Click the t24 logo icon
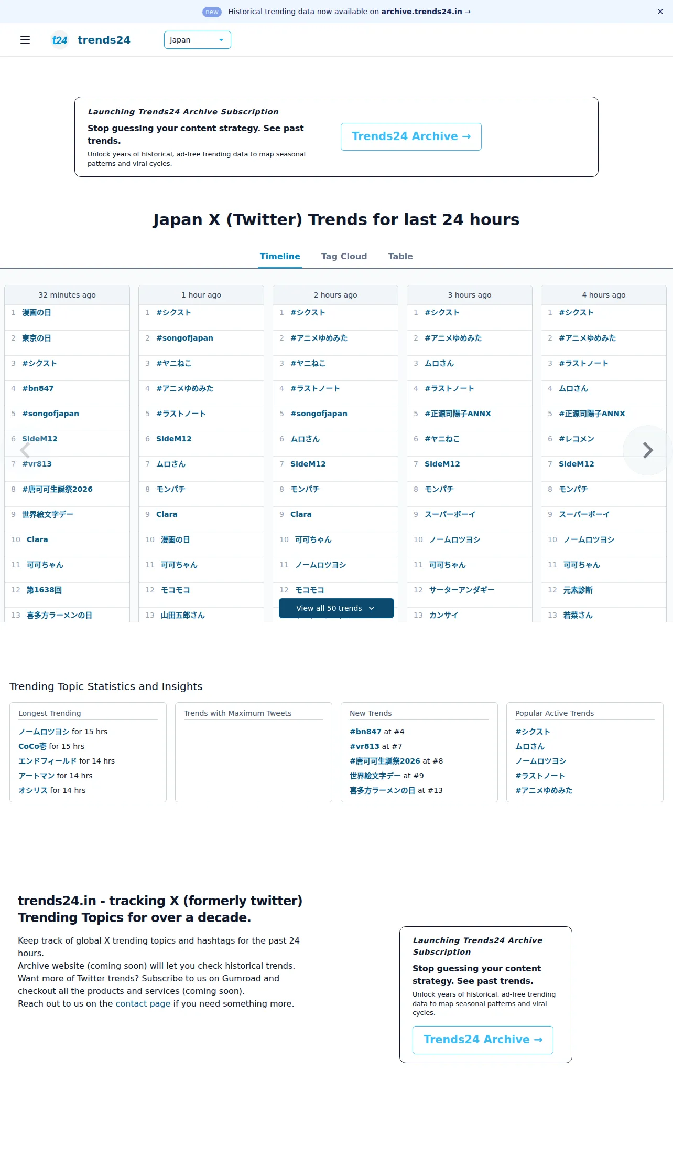 click(60, 40)
